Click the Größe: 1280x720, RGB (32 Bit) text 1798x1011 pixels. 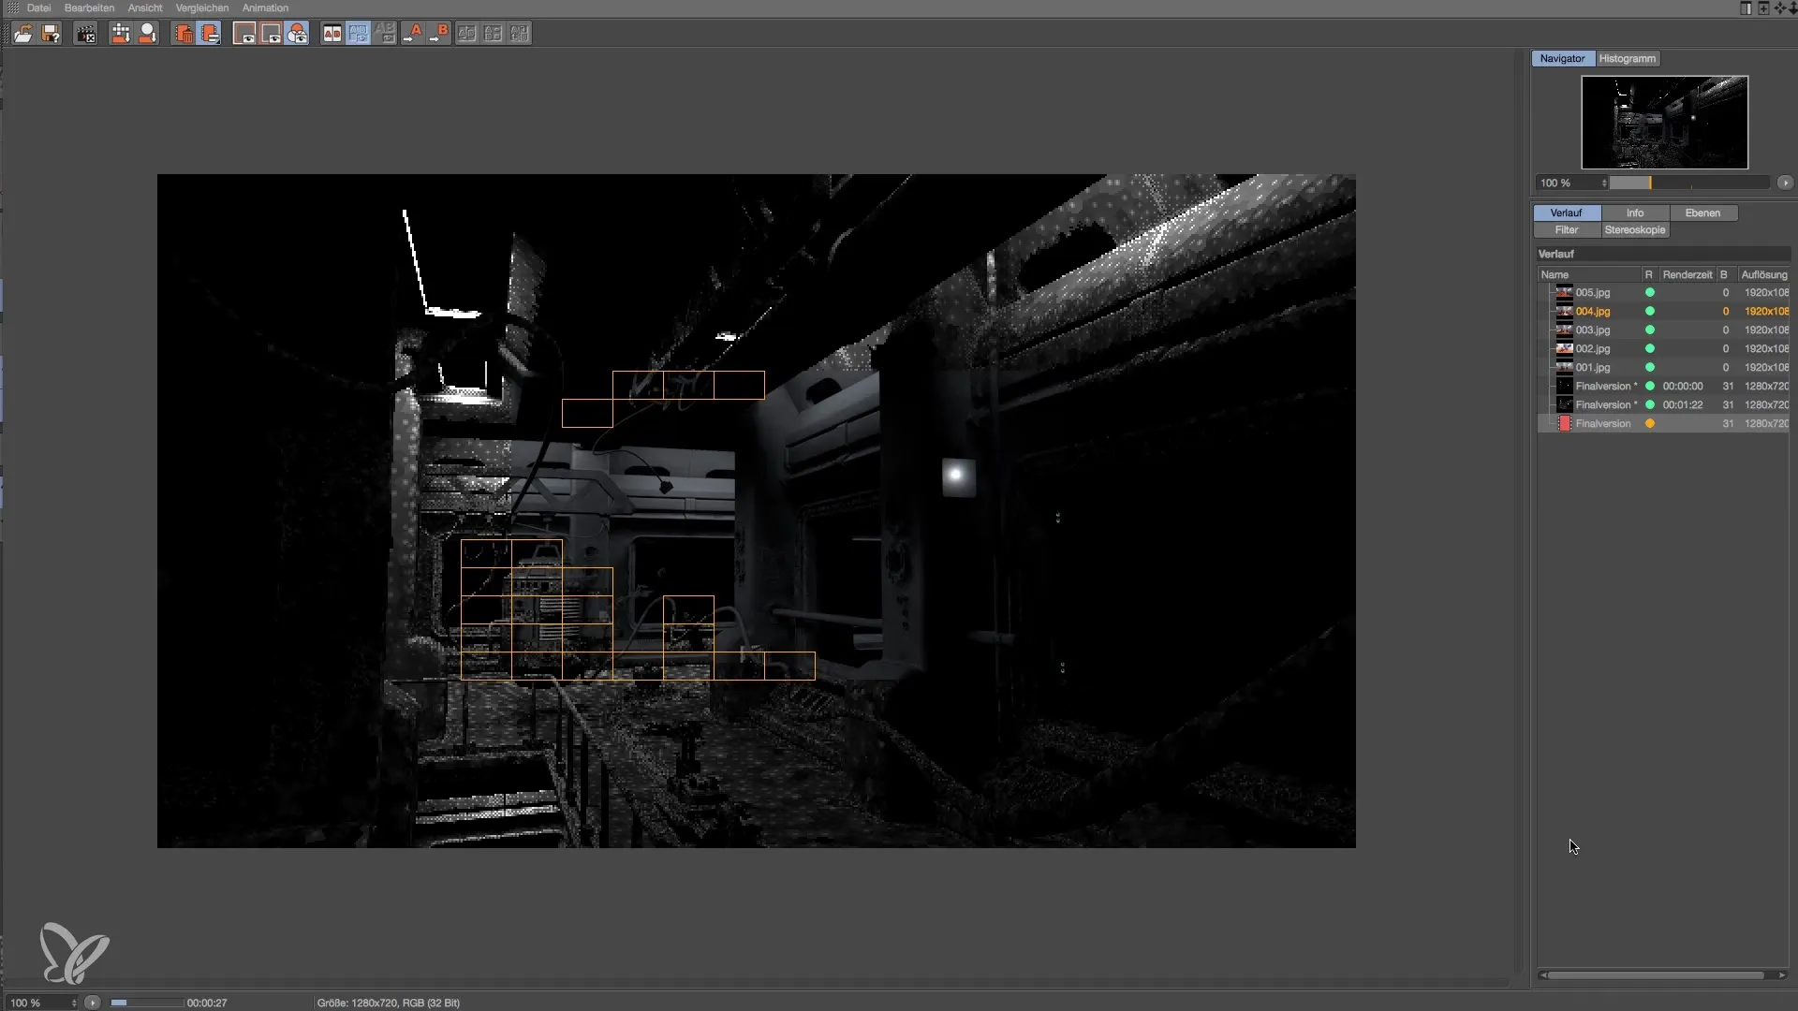tap(389, 1003)
